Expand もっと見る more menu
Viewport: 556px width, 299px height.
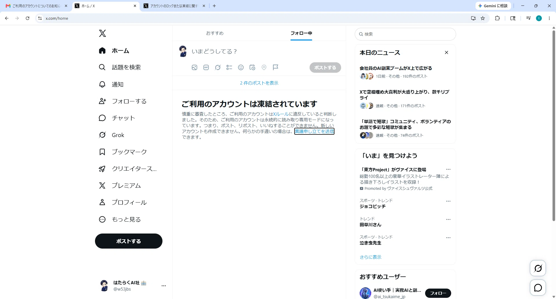click(x=120, y=219)
